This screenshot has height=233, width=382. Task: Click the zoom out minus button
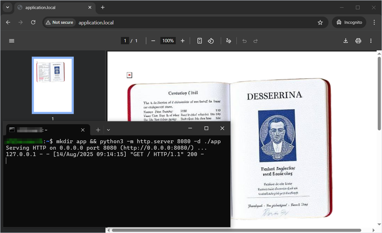tap(153, 41)
